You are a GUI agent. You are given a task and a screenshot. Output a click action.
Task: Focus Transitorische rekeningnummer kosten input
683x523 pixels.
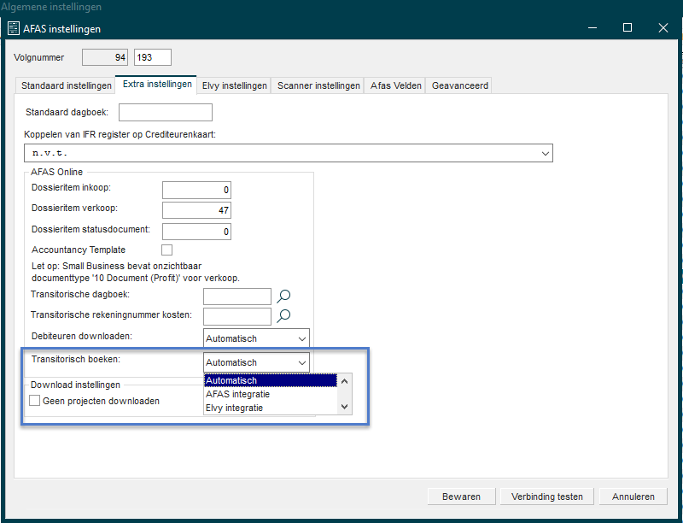237,316
